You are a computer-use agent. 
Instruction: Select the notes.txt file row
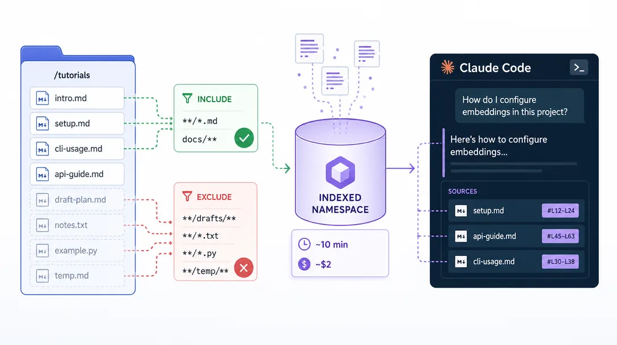point(77,225)
